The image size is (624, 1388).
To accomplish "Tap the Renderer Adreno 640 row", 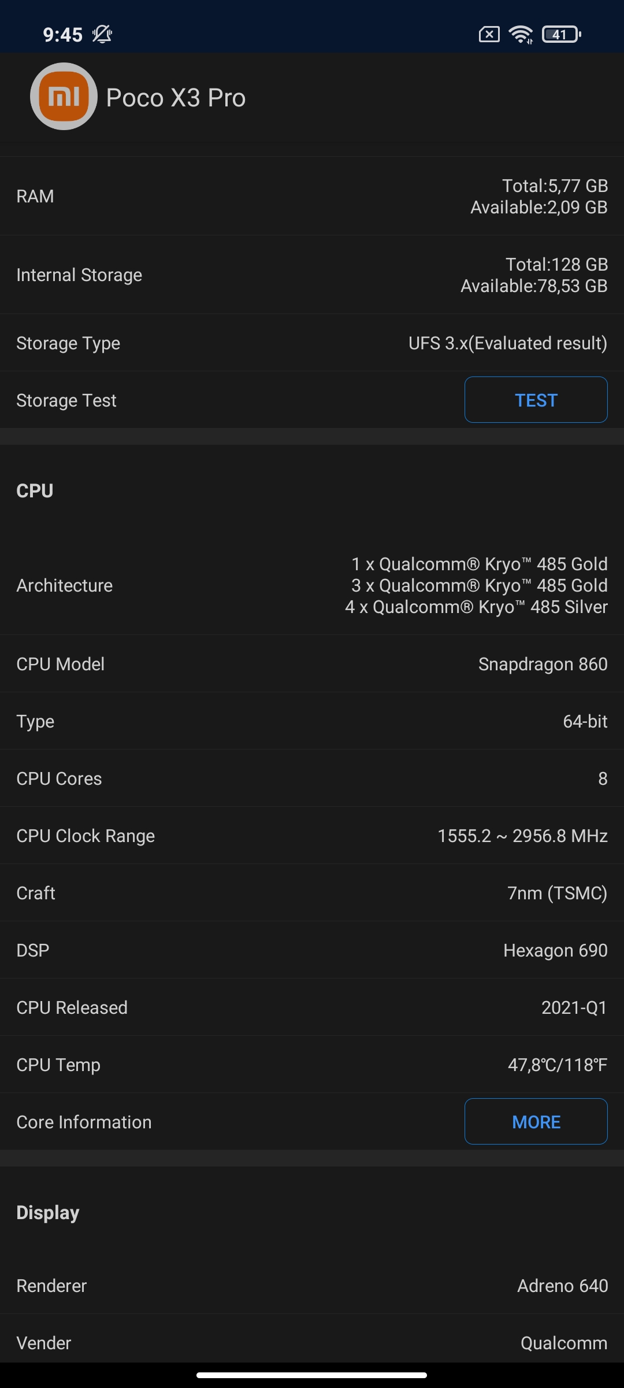I will coord(312,1286).
